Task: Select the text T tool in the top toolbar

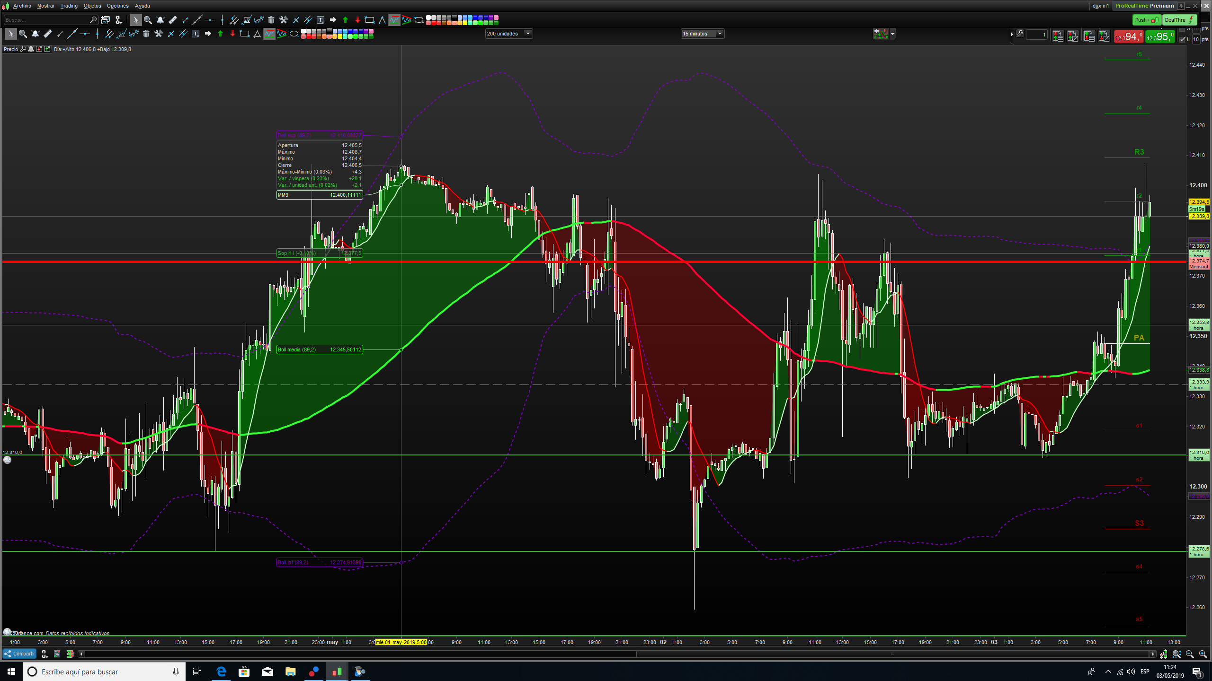Action: [321, 20]
